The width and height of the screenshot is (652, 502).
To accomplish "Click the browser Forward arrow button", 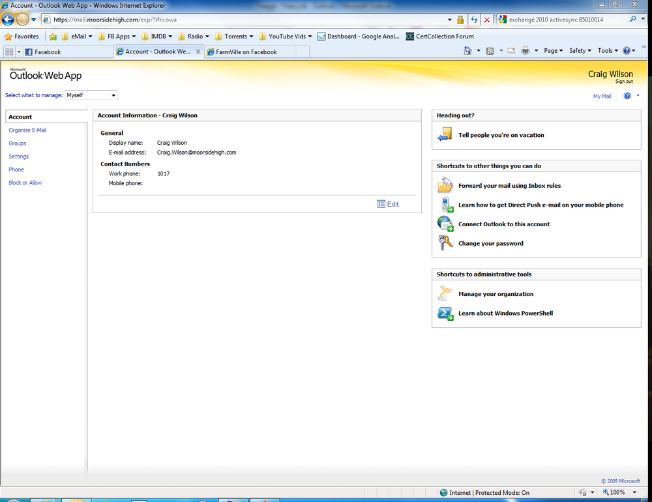I will [22, 19].
